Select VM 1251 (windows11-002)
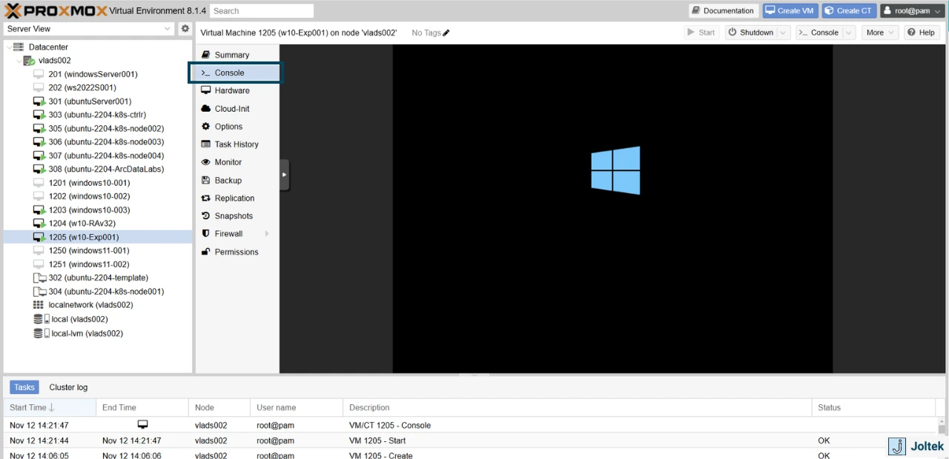Image resolution: width=949 pixels, height=459 pixels. pos(89,264)
